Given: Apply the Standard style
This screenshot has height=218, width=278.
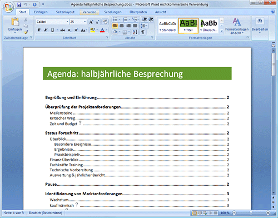Looking at the screenshot, I should click(167, 26).
